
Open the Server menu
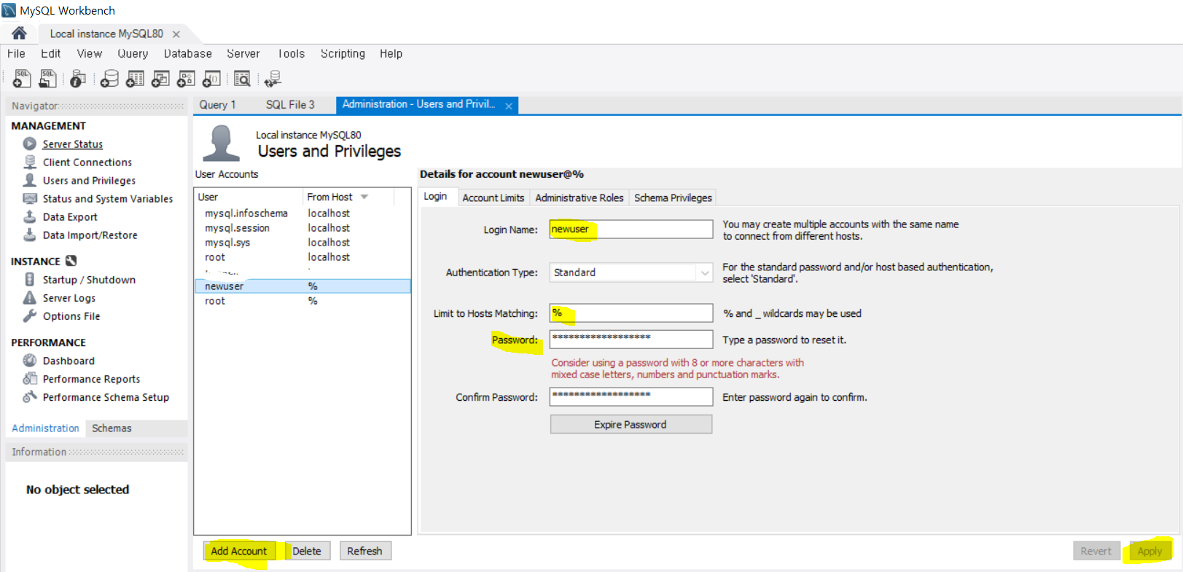pyautogui.click(x=243, y=53)
